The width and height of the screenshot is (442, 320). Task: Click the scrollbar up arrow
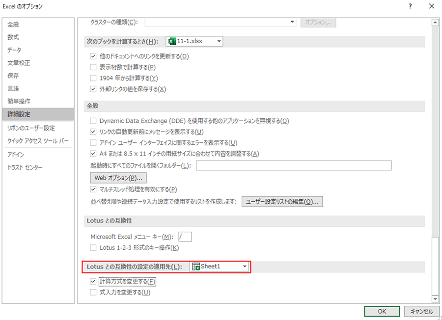[435, 23]
